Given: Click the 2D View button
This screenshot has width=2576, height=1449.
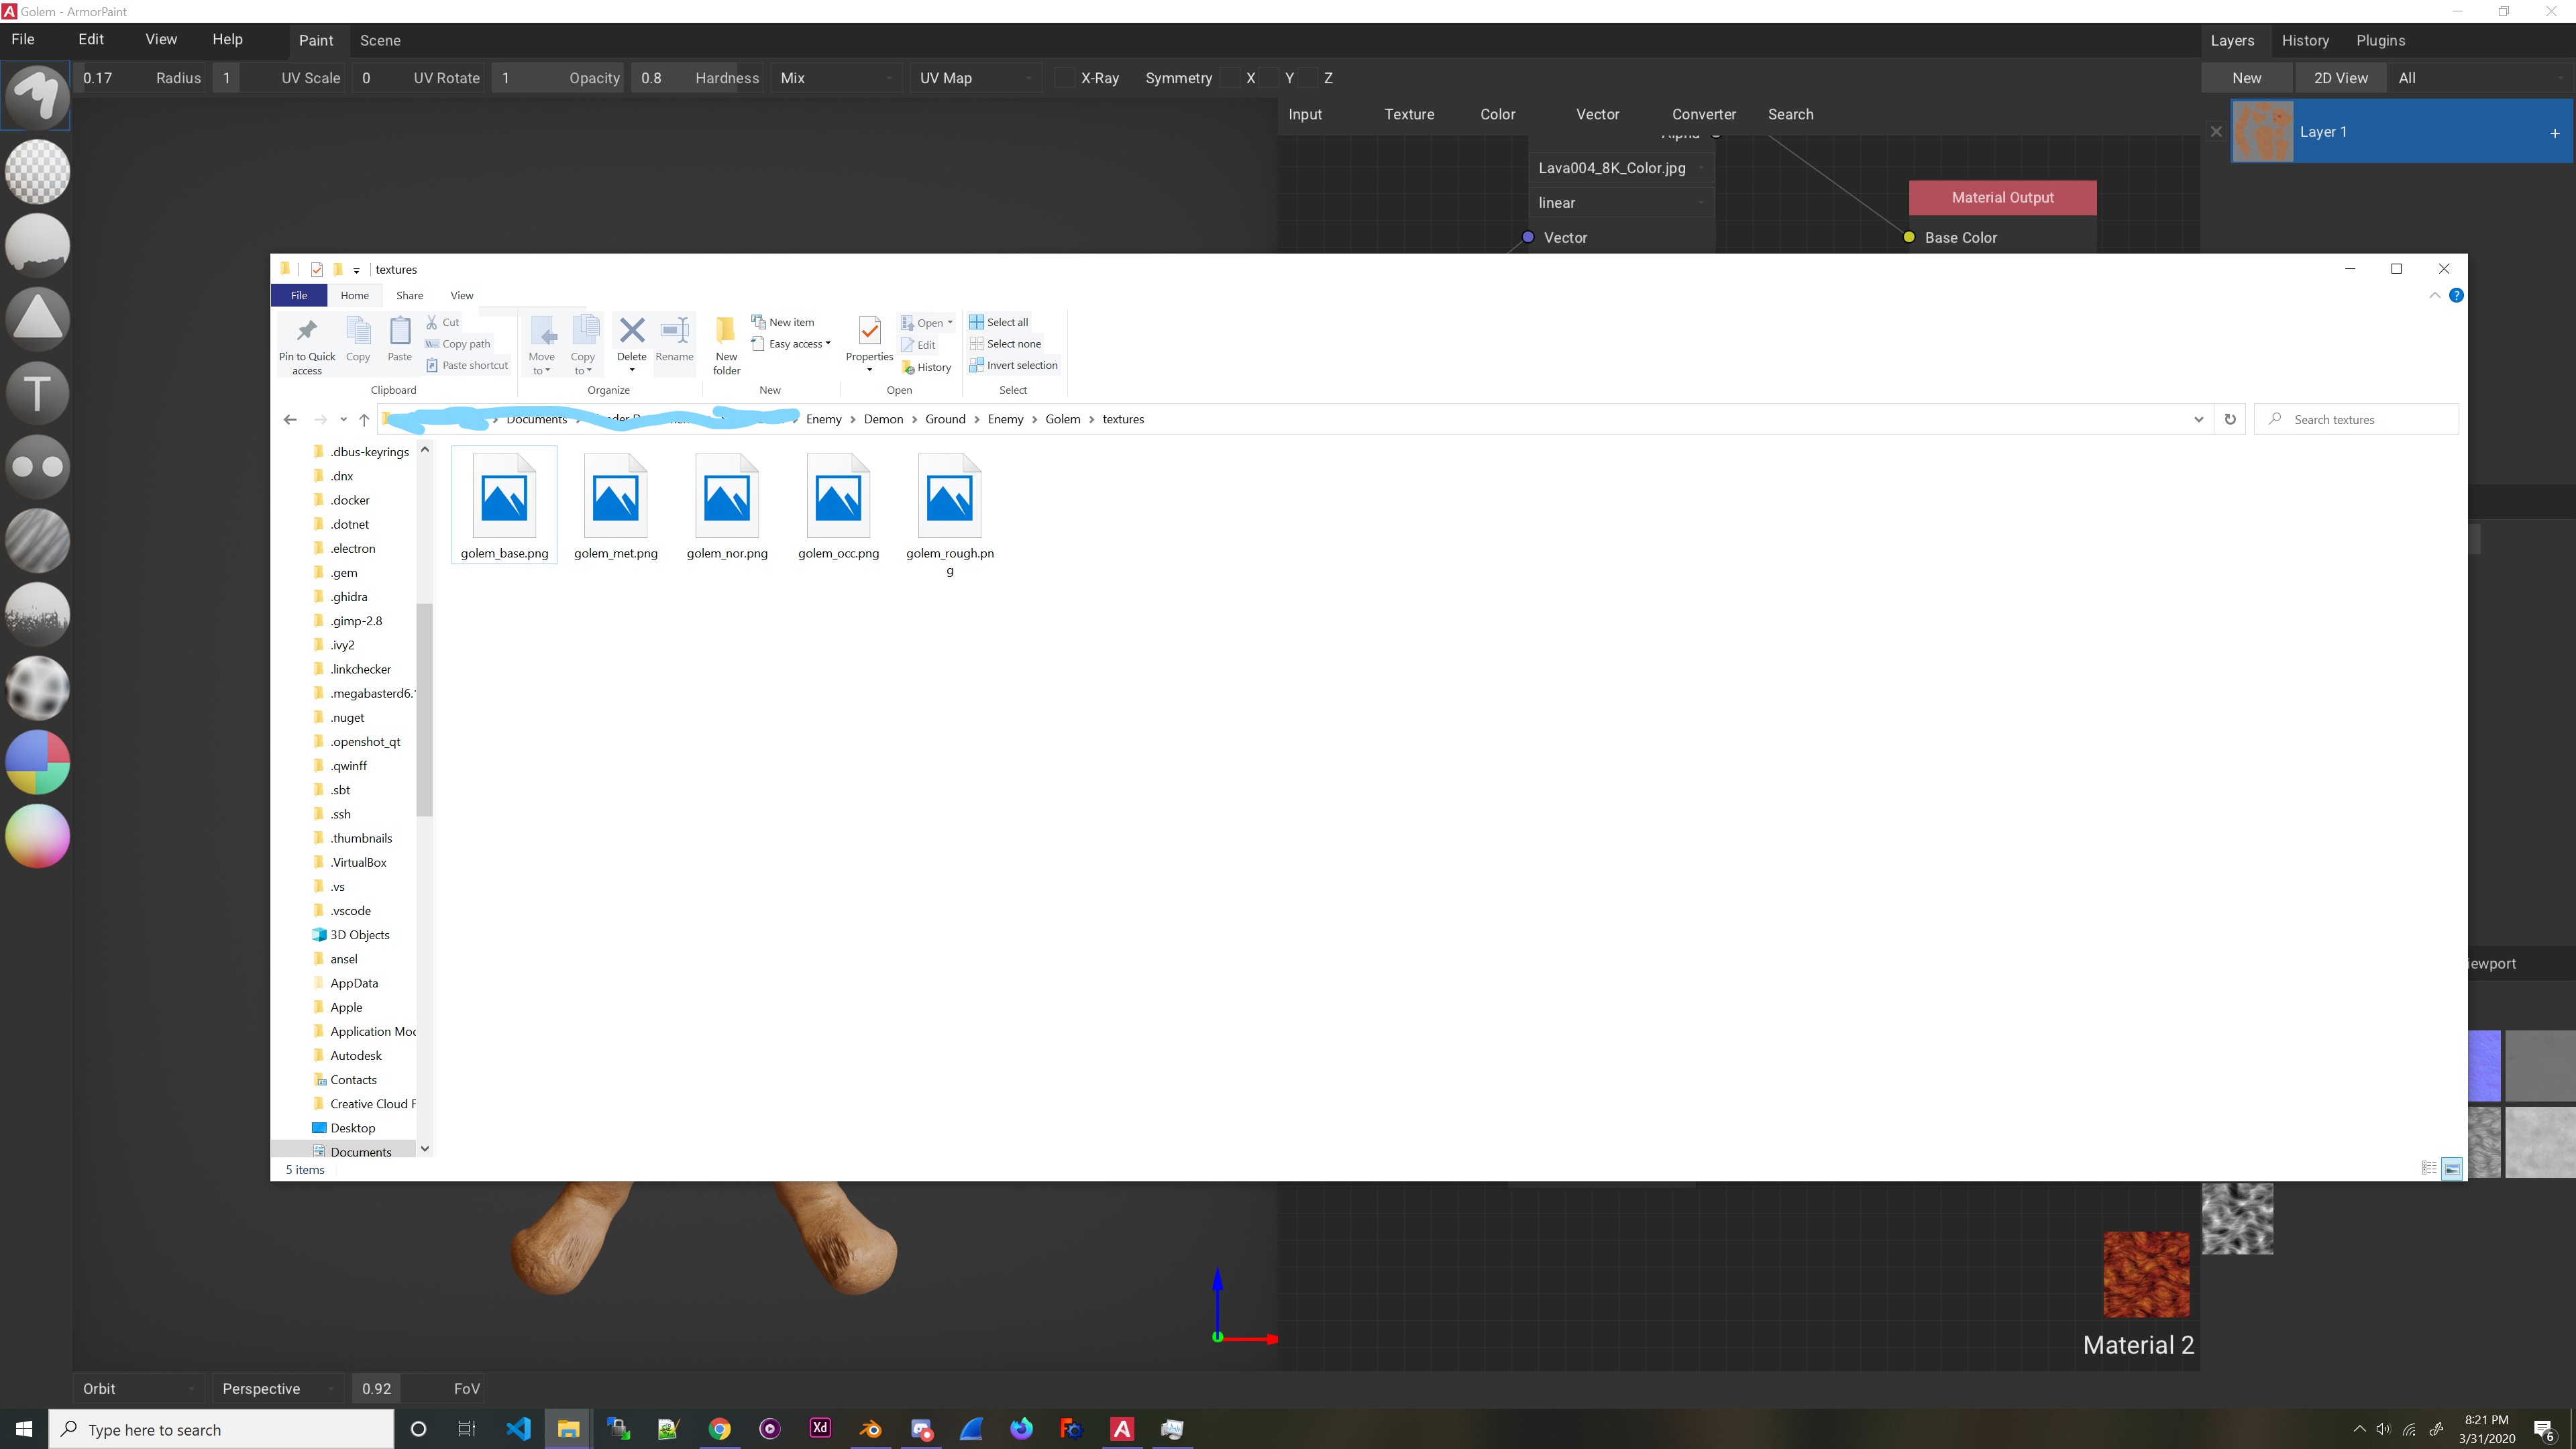Looking at the screenshot, I should [2340, 78].
